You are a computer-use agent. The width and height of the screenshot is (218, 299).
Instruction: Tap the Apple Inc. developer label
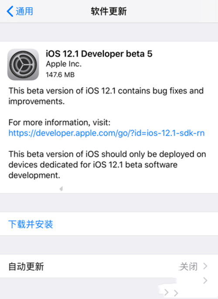point(64,64)
